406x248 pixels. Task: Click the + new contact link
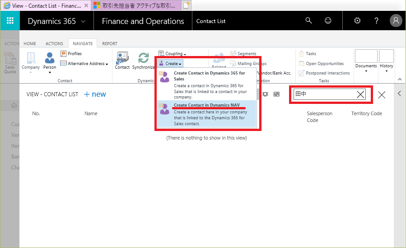[95, 94]
